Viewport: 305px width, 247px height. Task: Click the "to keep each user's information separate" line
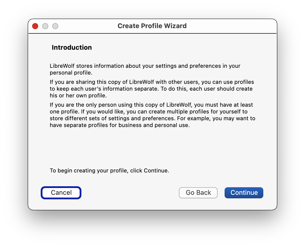[151, 89]
